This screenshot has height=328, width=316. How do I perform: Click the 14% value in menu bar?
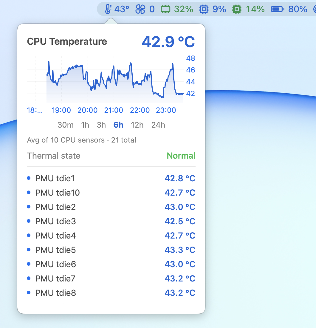(255, 9)
